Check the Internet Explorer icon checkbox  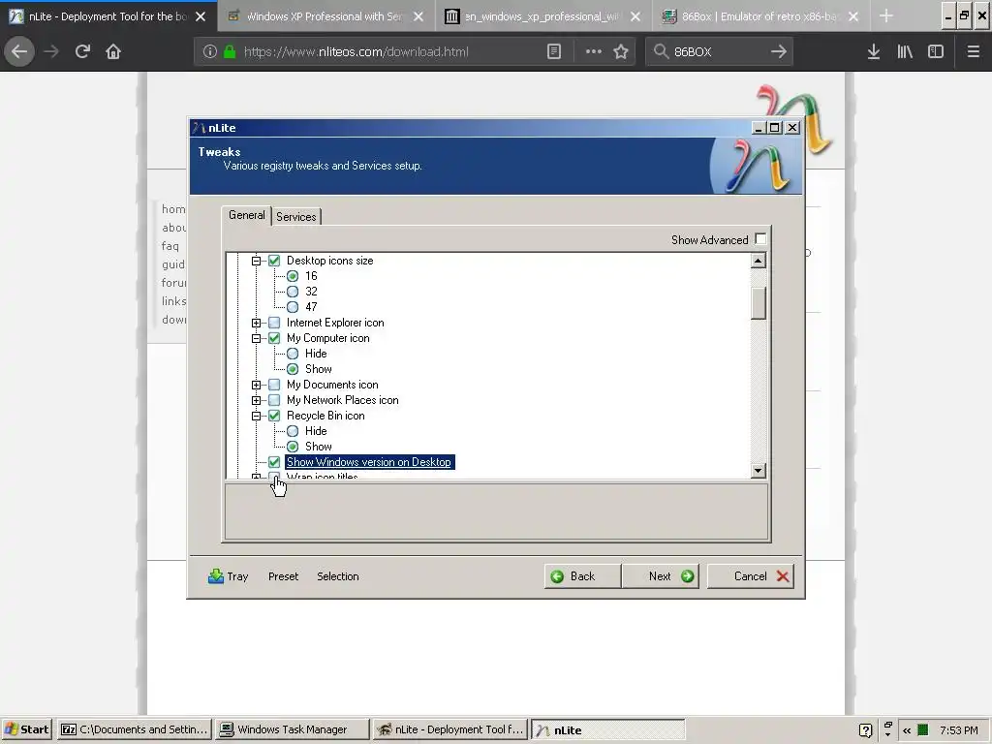click(x=274, y=323)
